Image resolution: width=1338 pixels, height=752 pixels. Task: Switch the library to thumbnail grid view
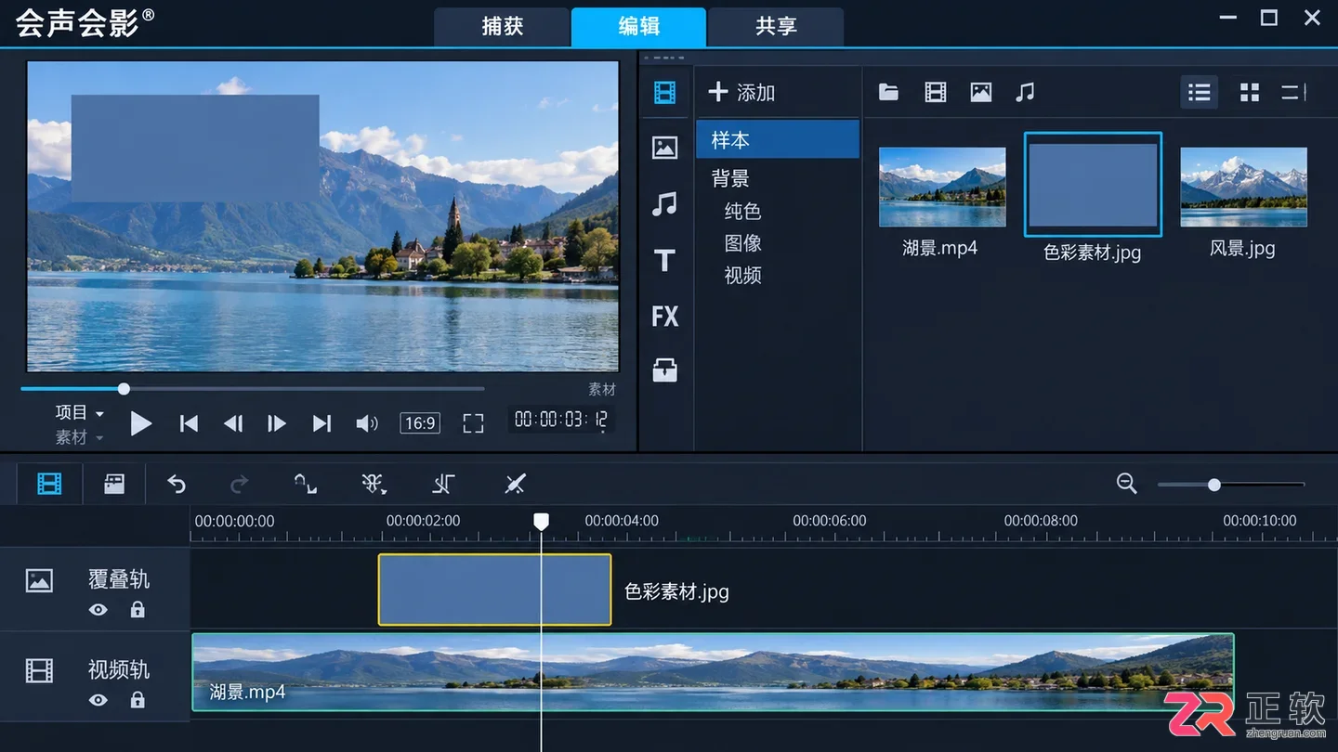click(1250, 92)
